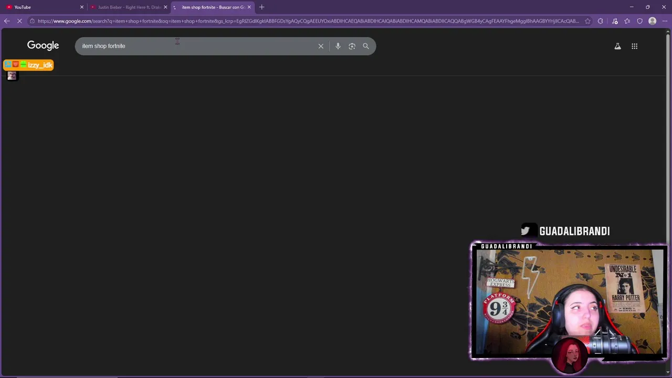672x378 pixels.
Task: Open the Google apps grid
Action: (634, 46)
